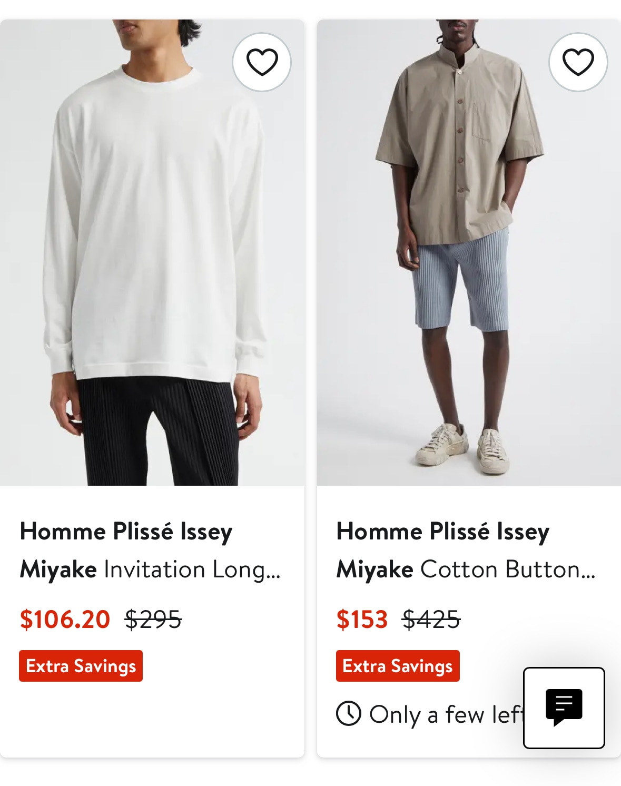The height and width of the screenshot is (786, 621).
Task: Click Extra Savings badge under $153
Action: pos(398,666)
